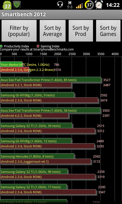Select Asus Transformer Prime 1.6GHz, 54 tests bar
This screenshot has width=122, height=204.
[x=50, y=110]
